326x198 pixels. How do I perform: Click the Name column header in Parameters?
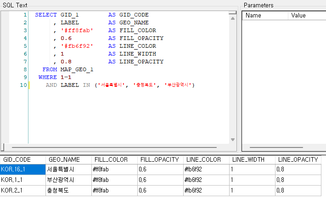point(265,16)
